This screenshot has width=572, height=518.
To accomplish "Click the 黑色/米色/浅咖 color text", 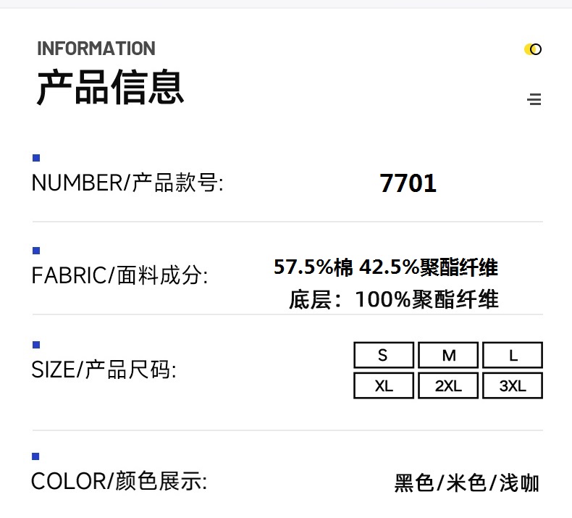I will click(x=467, y=483).
